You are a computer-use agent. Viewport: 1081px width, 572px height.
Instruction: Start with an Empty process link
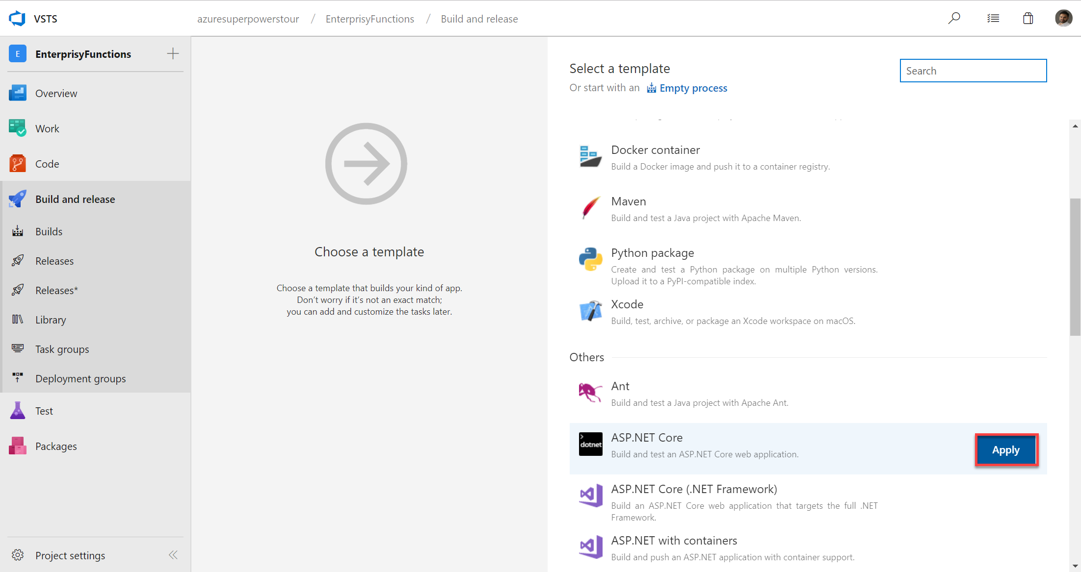[x=687, y=88]
